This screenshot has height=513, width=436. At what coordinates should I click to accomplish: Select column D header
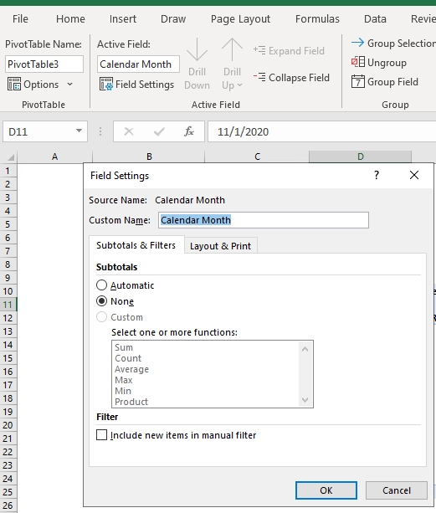(360, 156)
